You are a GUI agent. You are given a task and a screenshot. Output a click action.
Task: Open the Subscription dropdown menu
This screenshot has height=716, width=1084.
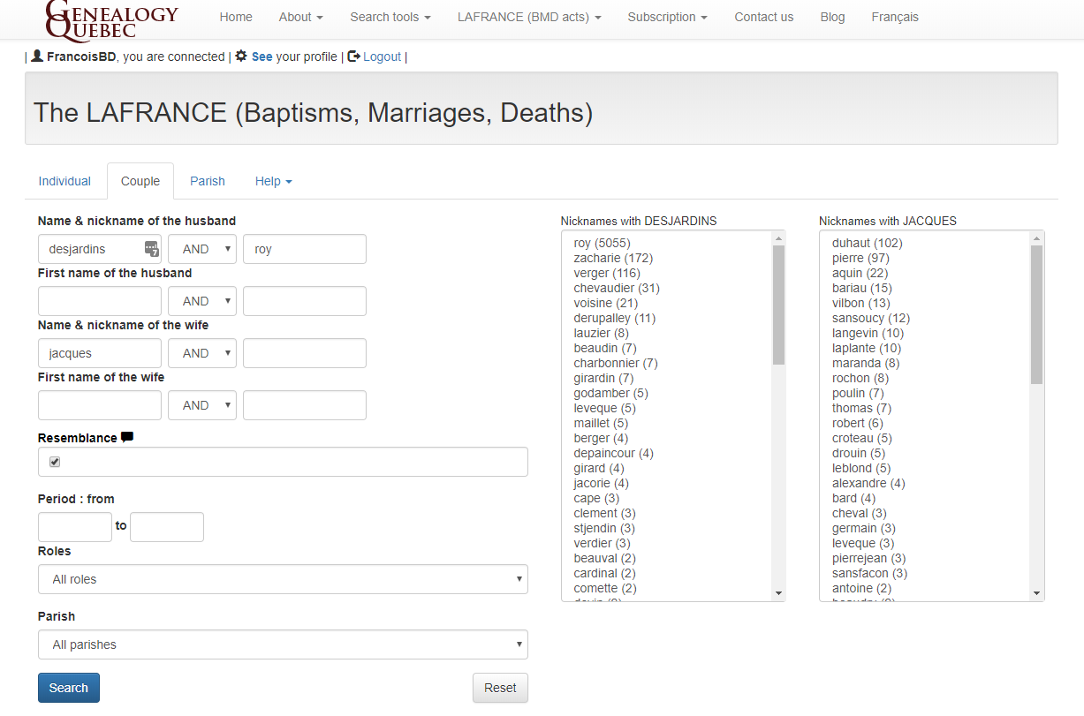coord(668,17)
